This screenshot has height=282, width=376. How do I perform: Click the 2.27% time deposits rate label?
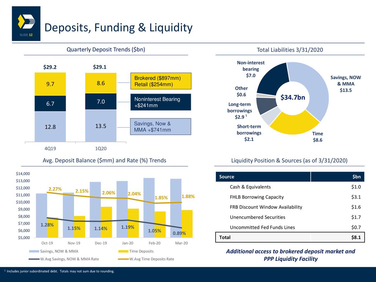point(55,189)
